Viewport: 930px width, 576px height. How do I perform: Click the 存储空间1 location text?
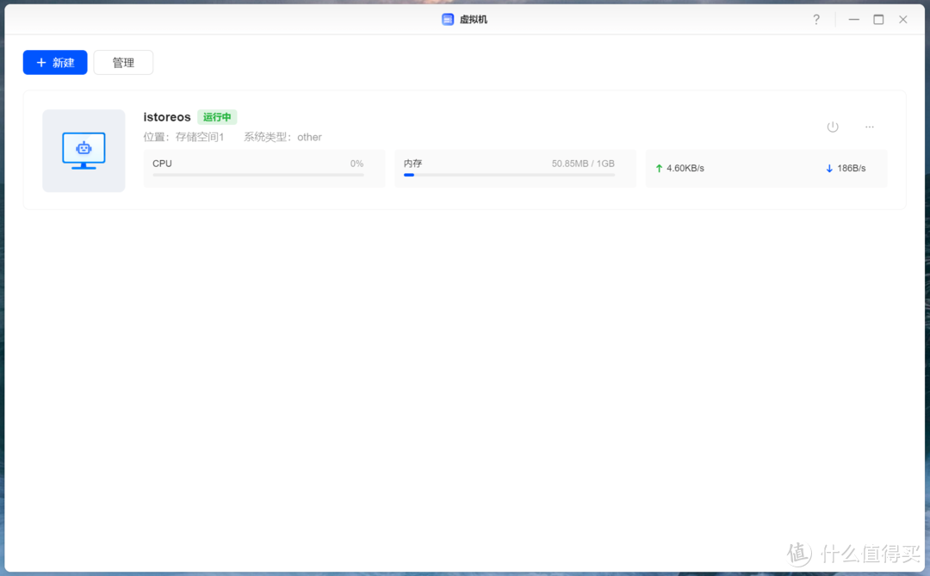(199, 137)
